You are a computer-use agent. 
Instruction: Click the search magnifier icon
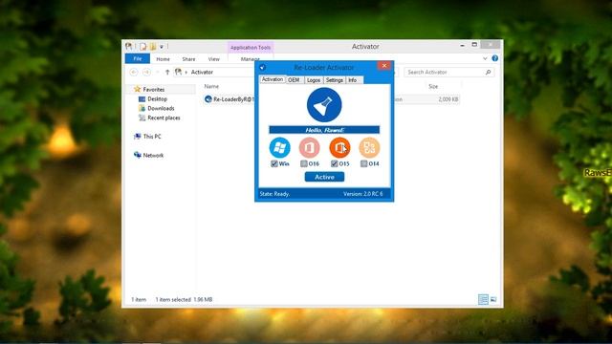point(488,73)
